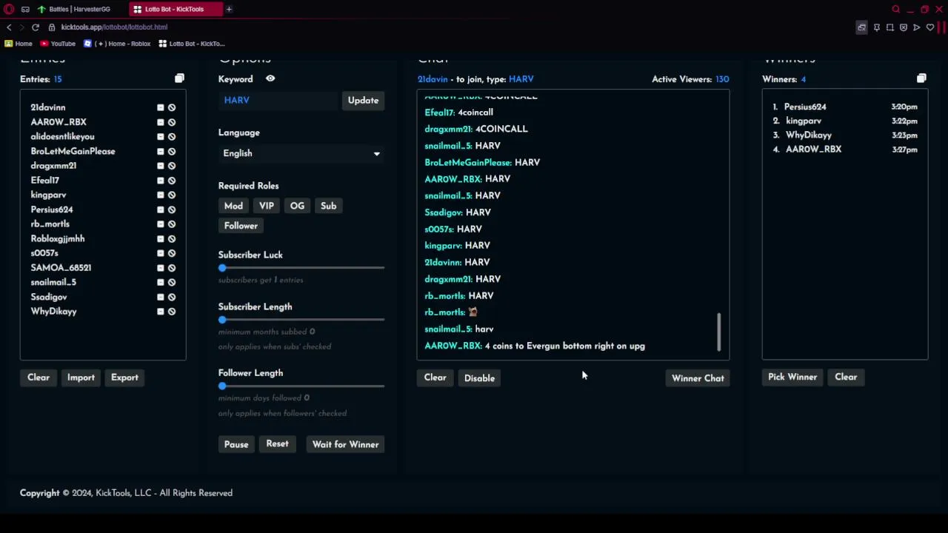
Task: Ban rb_mortls with the block icon
Action: pyautogui.click(x=172, y=224)
